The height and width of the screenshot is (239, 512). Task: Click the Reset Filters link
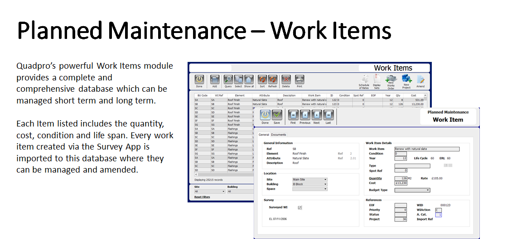[202, 197]
